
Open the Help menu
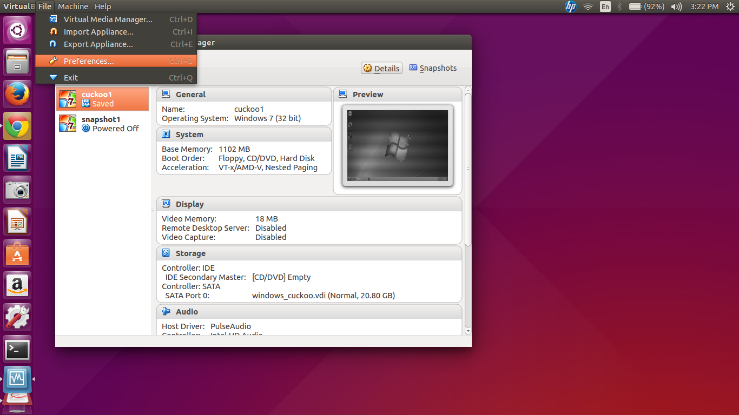103,6
